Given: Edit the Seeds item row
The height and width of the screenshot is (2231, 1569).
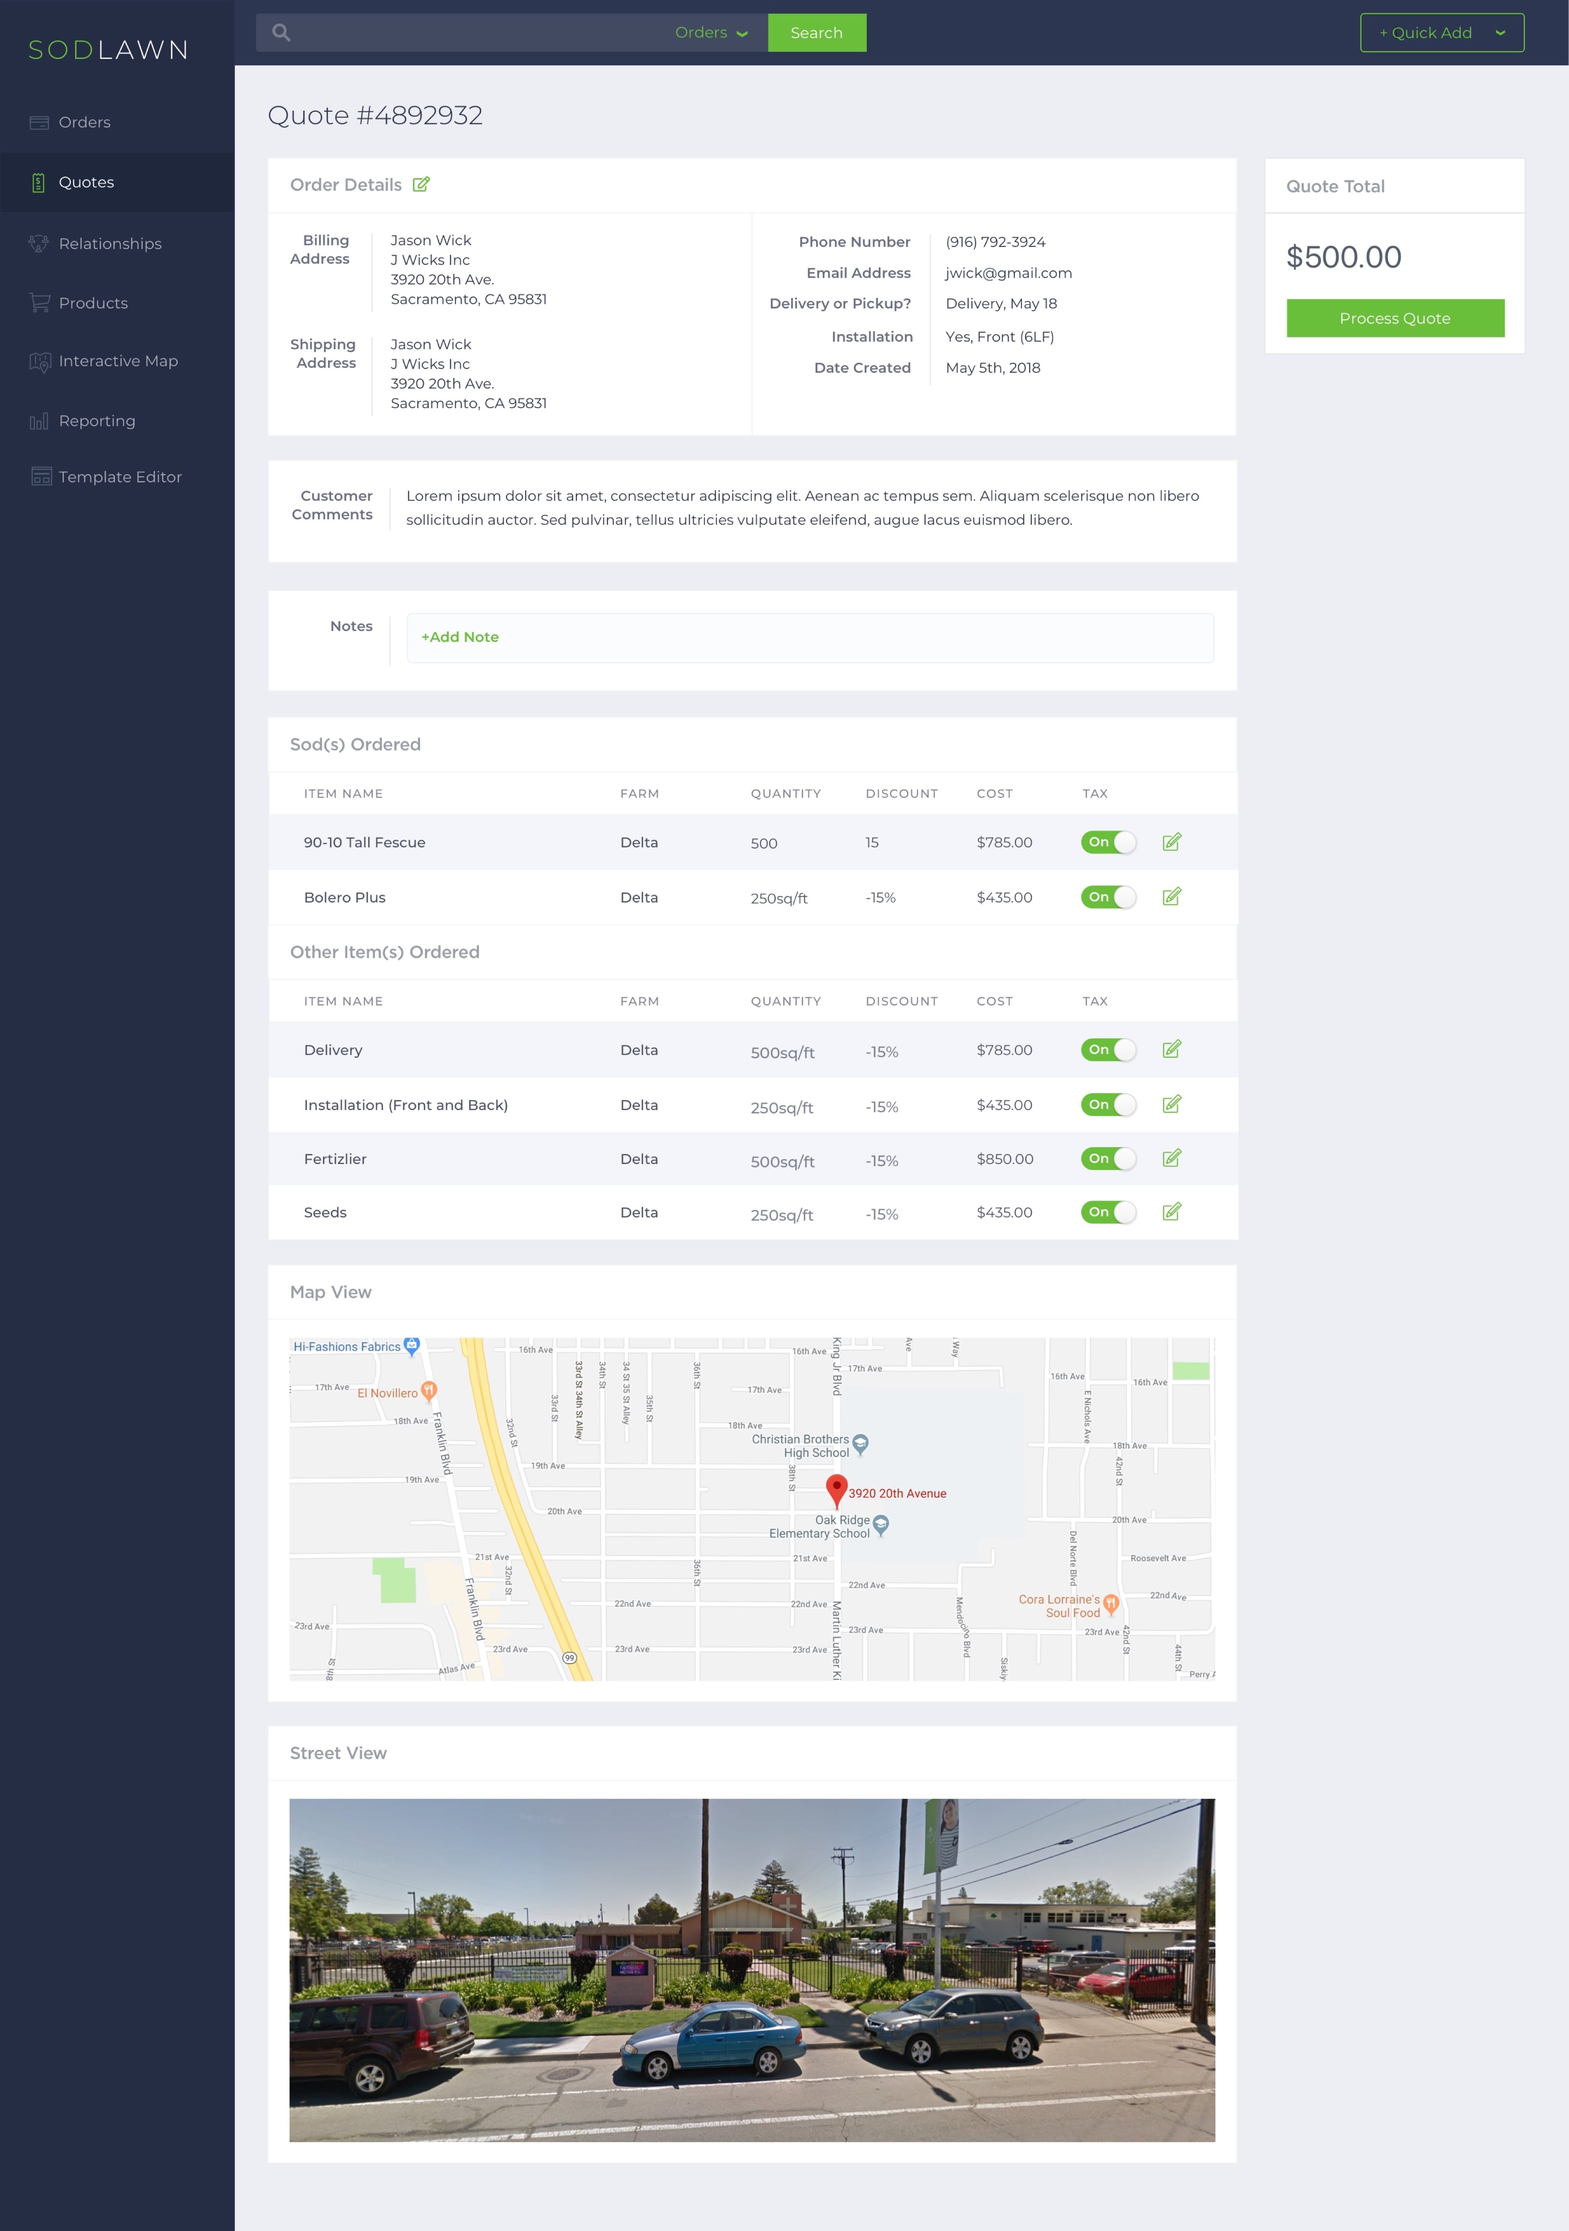Looking at the screenshot, I should pyautogui.click(x=1172, y=1212).
